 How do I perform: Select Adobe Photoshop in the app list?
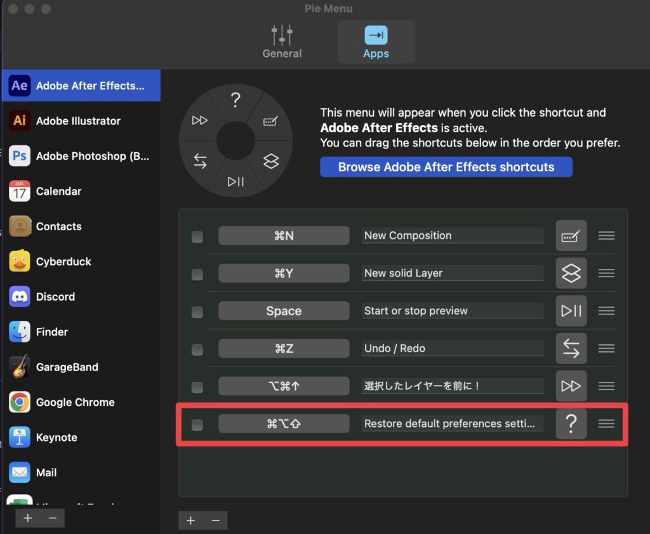(81, 156)
